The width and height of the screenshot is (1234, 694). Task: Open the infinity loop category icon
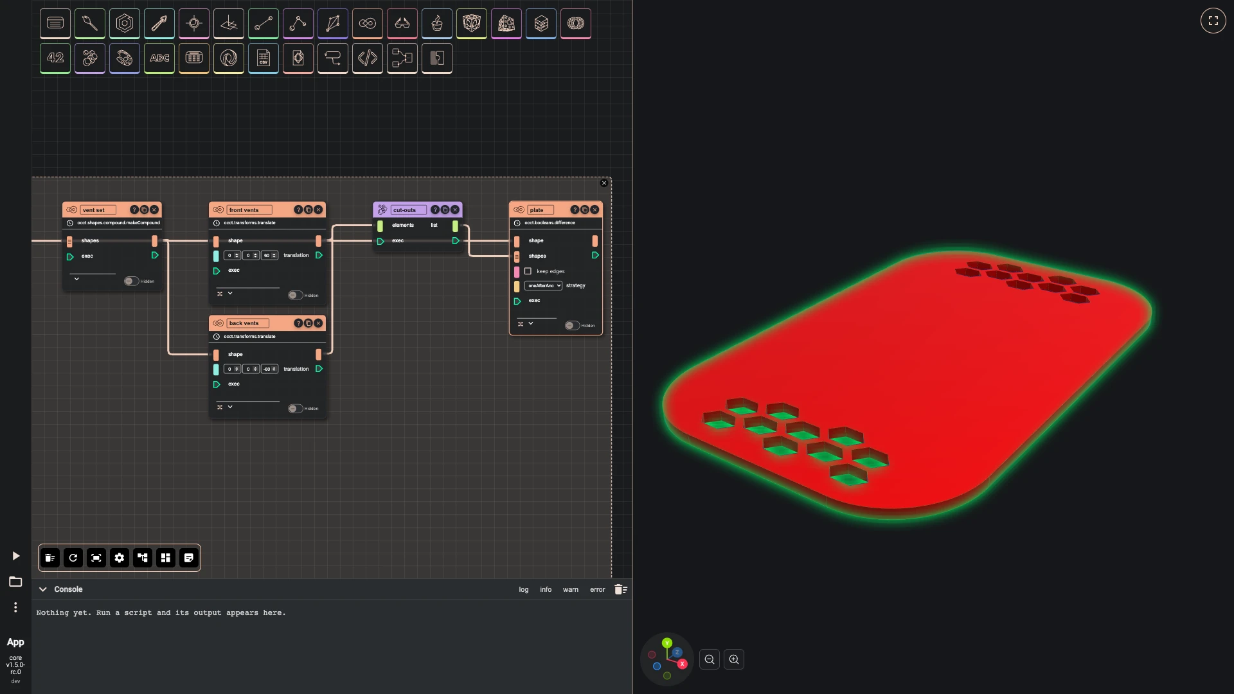point(368,24)
